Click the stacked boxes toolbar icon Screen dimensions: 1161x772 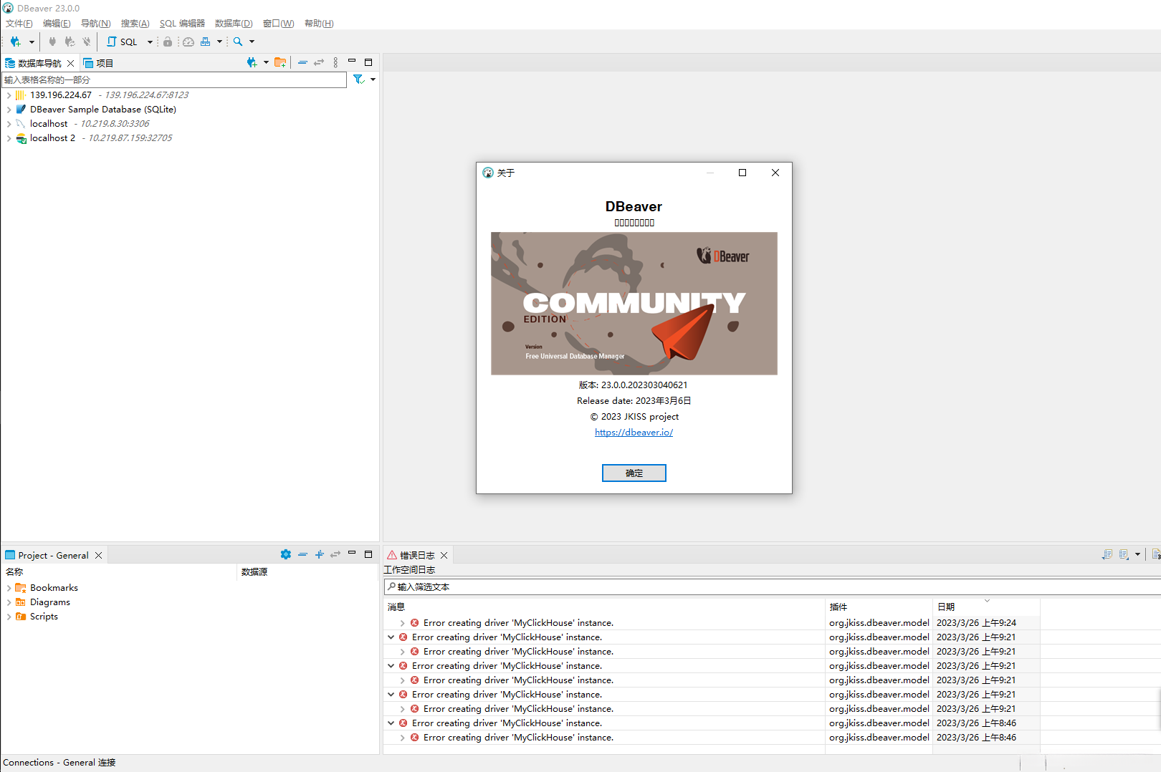[x=206, y=42]
